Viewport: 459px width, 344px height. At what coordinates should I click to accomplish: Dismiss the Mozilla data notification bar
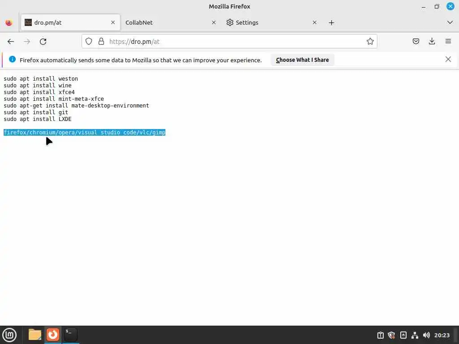coord(448,60)
